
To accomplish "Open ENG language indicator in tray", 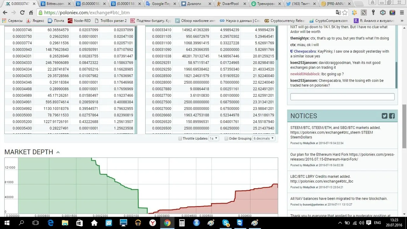I will (x=377, y=223).
